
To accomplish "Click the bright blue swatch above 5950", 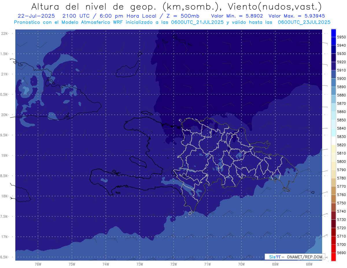I will (333, 33).
